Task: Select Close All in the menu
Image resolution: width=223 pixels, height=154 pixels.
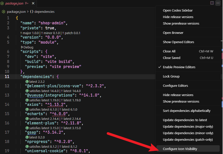Action: click(x=188, y=51)
